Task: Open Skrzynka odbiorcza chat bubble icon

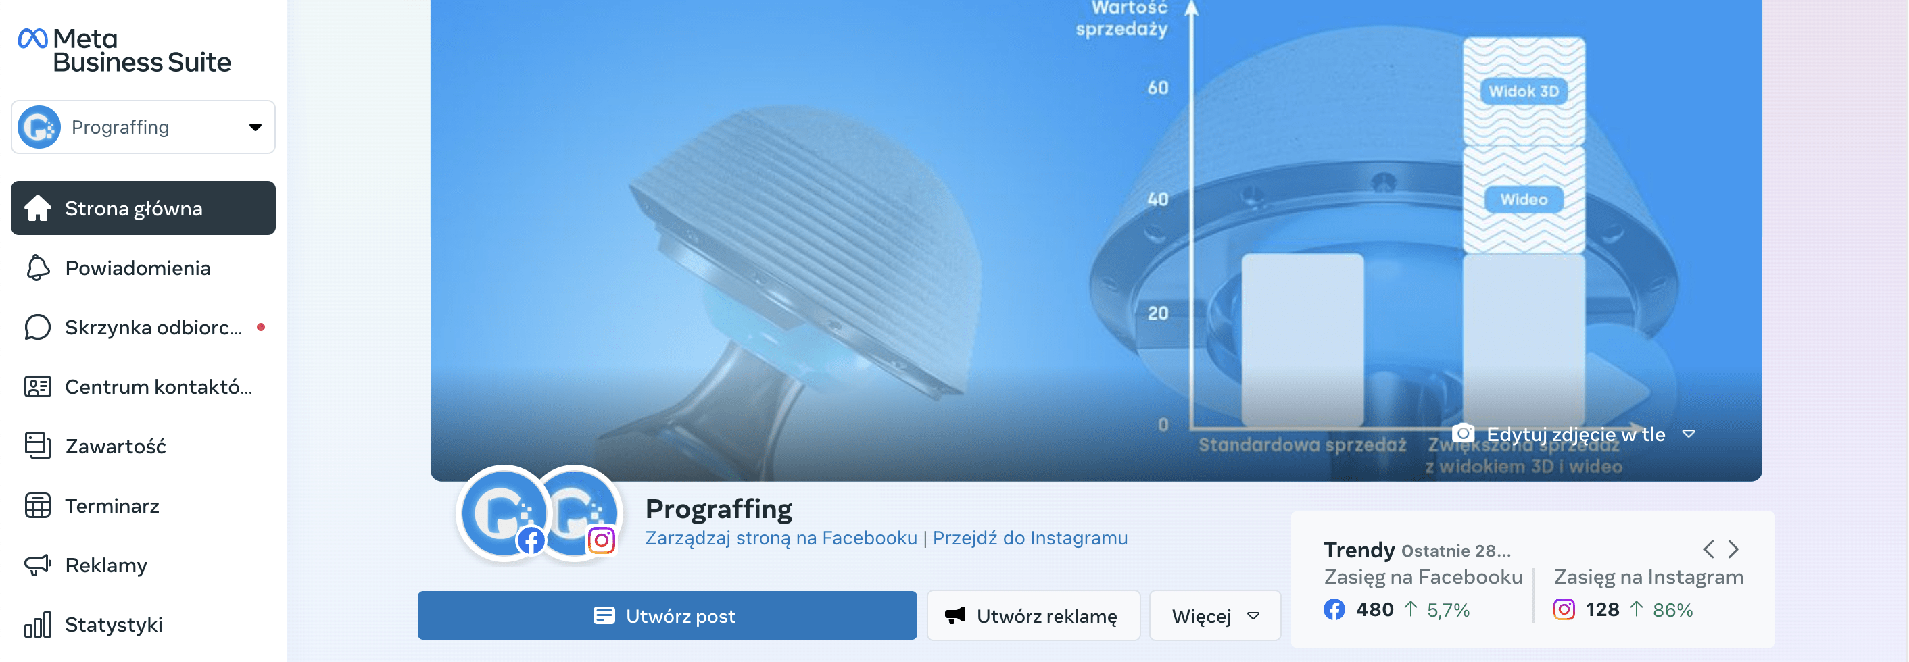Action: click(37, 328)
